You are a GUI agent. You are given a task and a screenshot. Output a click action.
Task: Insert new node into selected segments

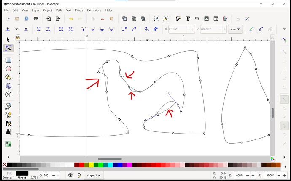8,29
